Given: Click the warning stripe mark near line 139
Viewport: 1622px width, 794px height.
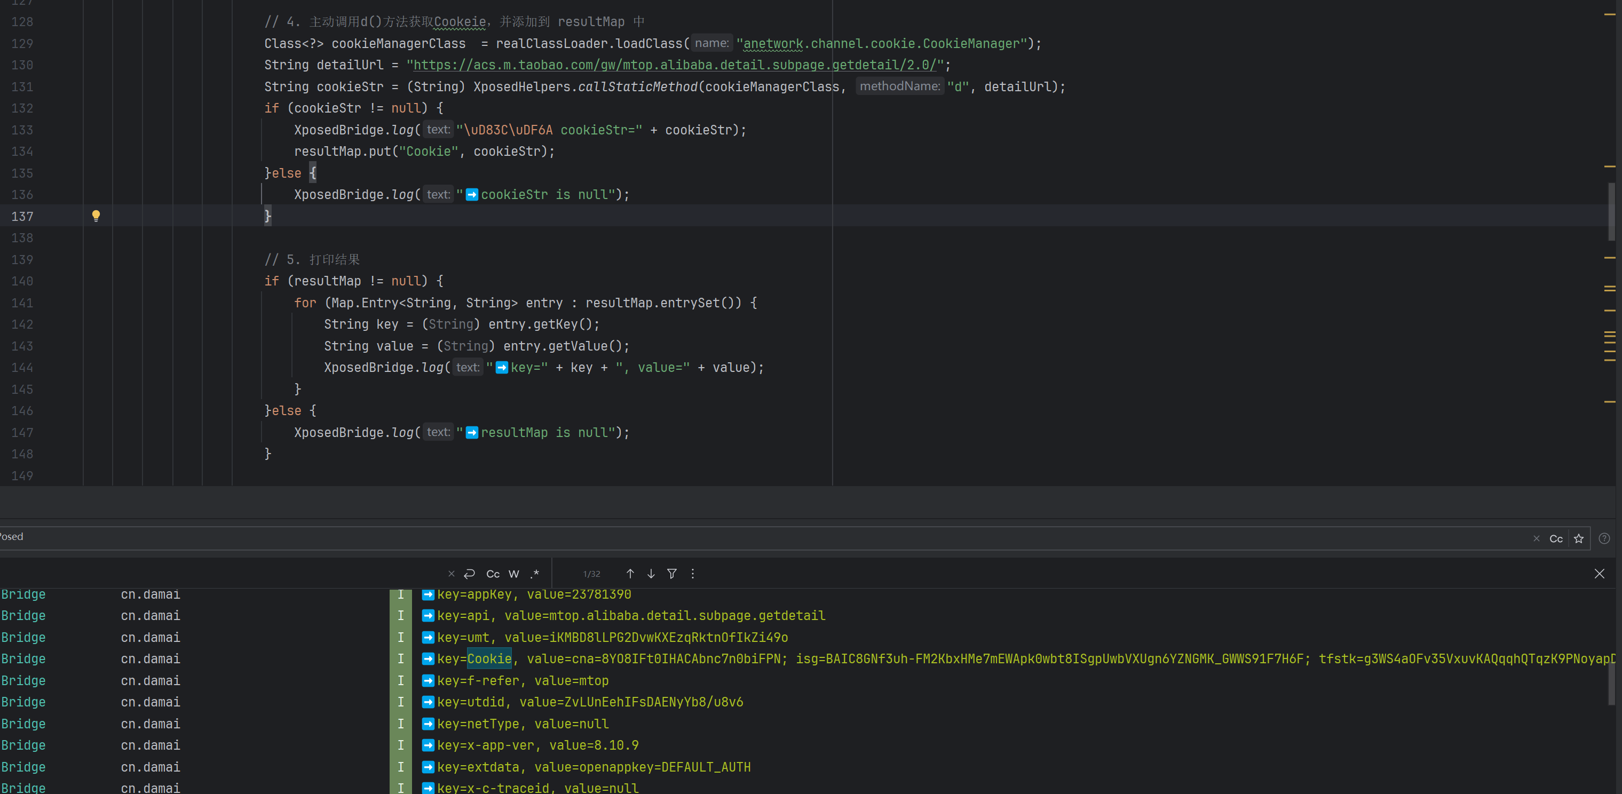Looking at the screenshot, I should coord(1610,258).
